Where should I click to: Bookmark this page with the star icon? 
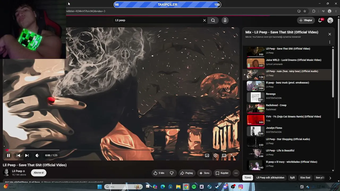(x=305, y=11)
